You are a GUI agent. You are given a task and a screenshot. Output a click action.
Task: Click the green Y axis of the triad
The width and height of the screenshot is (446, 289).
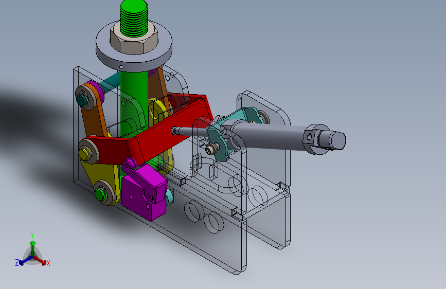(x=33, y=248)
